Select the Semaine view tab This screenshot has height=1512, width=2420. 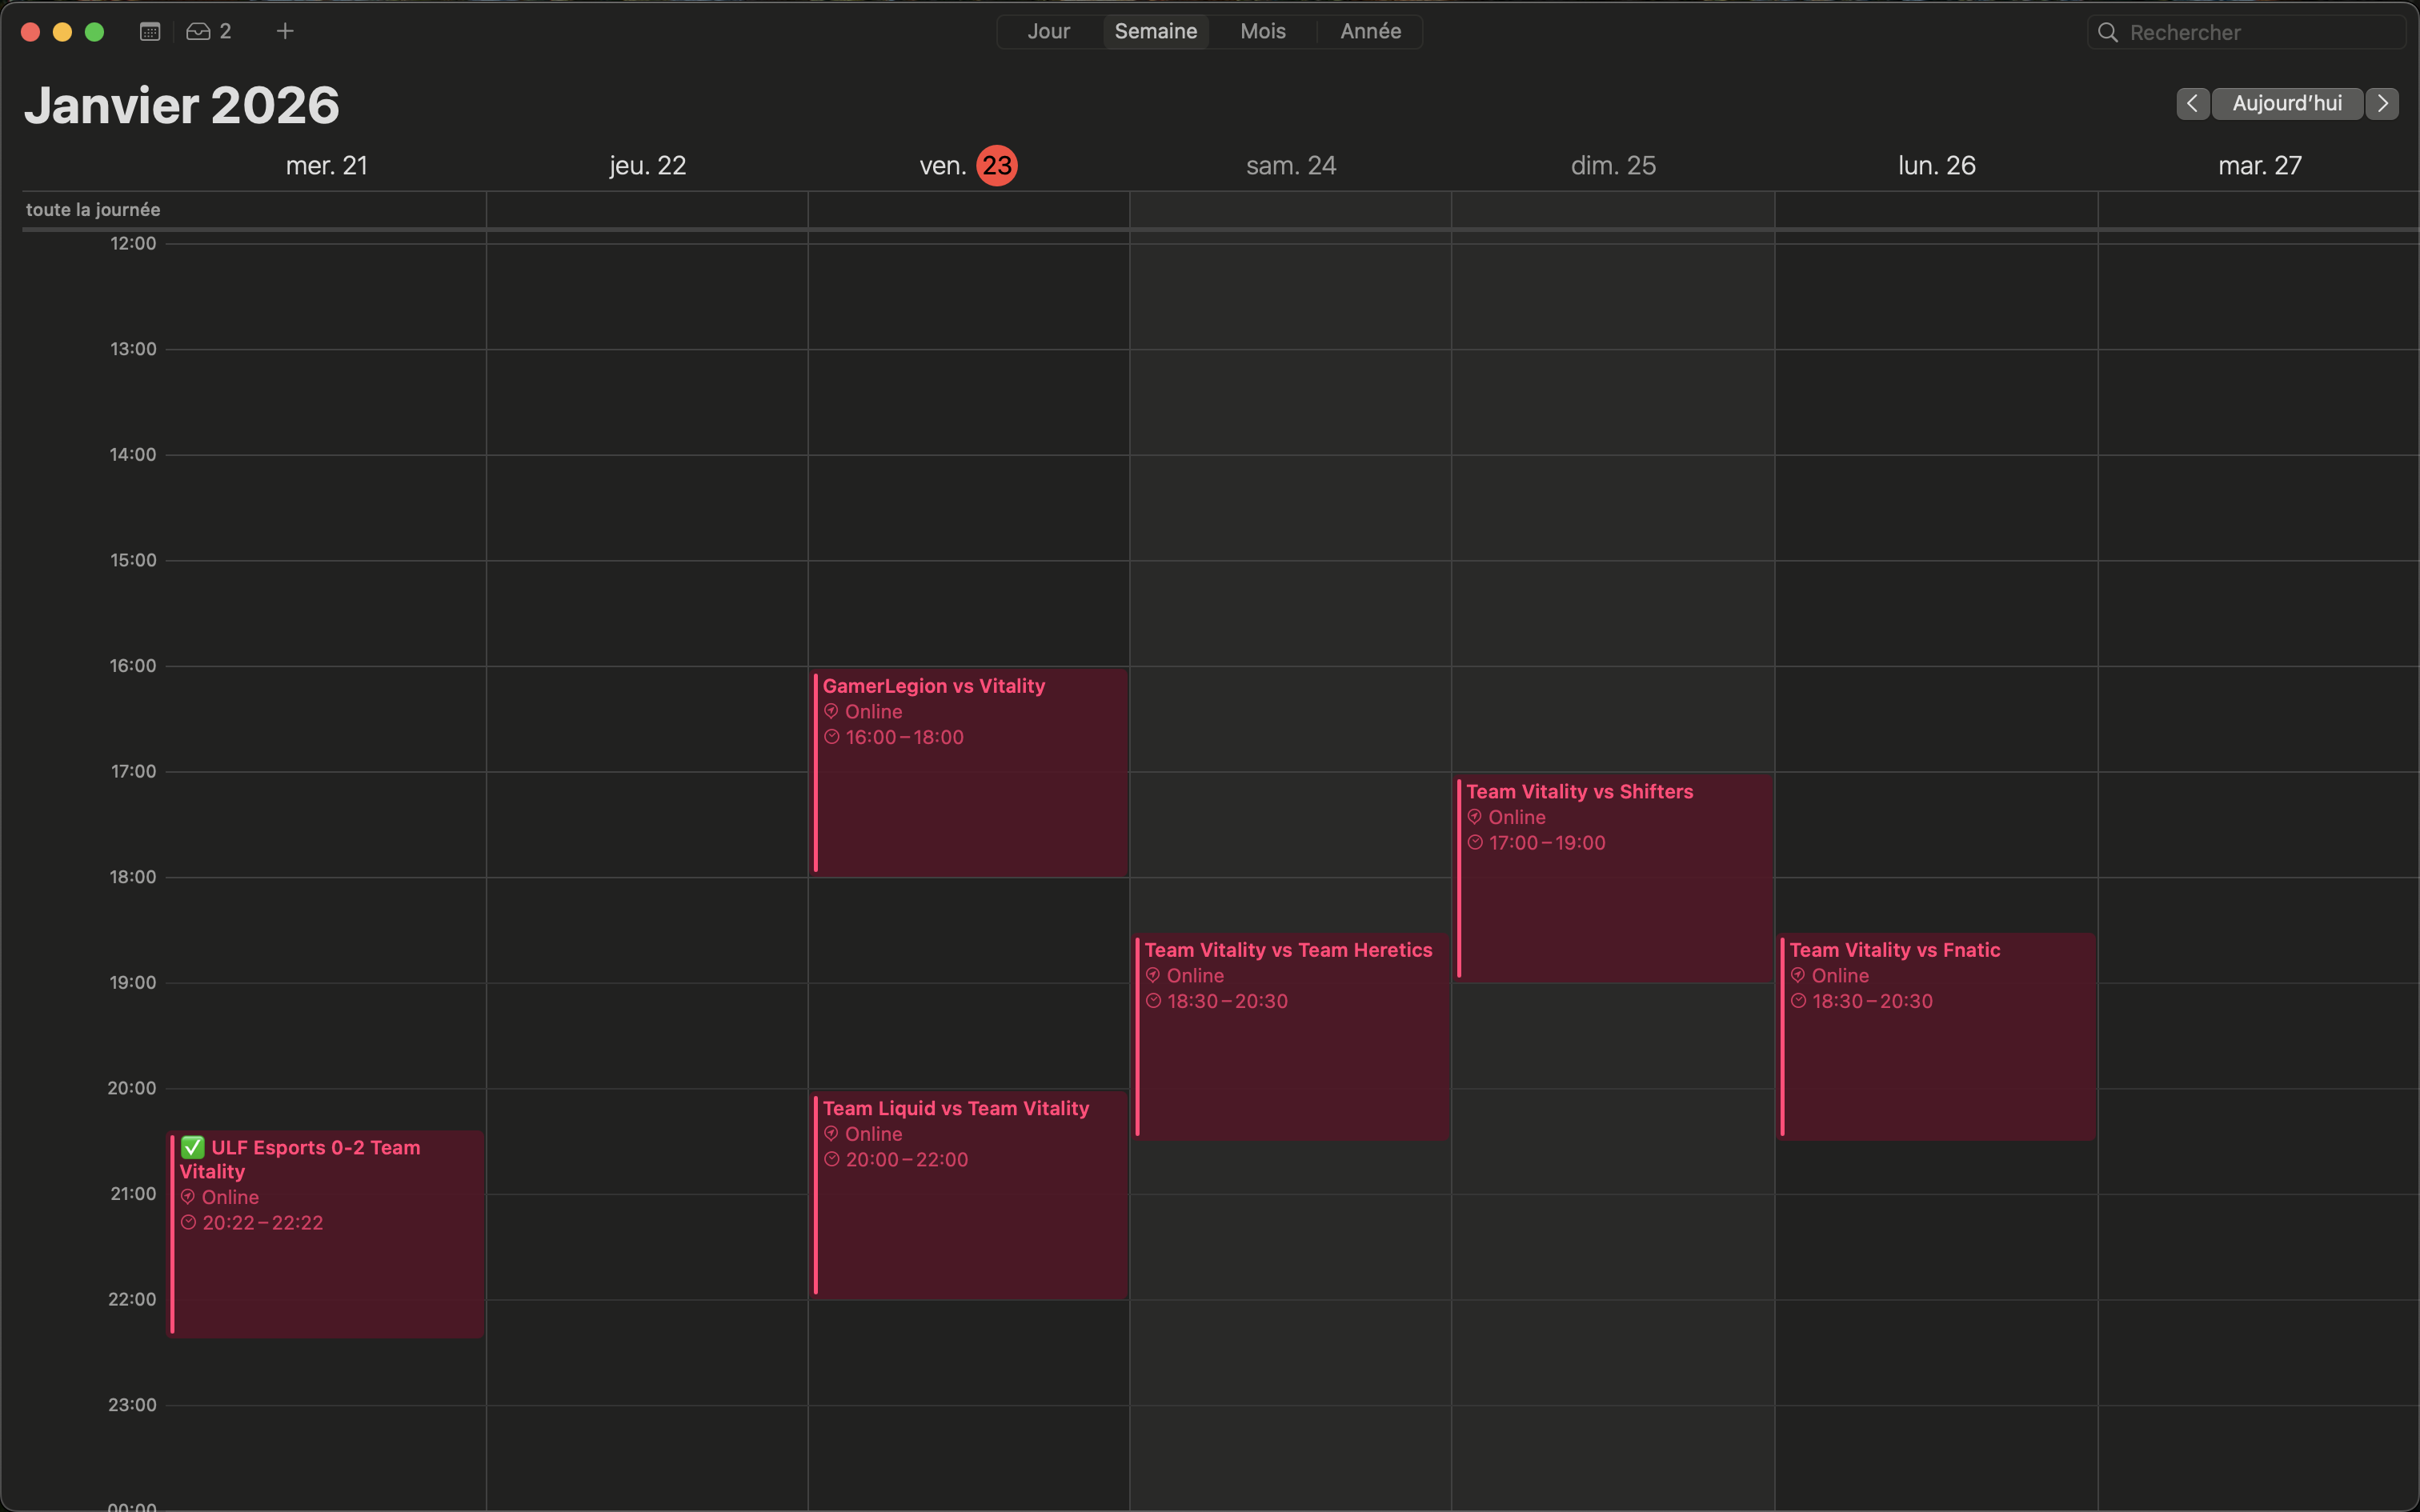pos(1156,31)
